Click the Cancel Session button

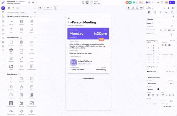pos(88,78)
